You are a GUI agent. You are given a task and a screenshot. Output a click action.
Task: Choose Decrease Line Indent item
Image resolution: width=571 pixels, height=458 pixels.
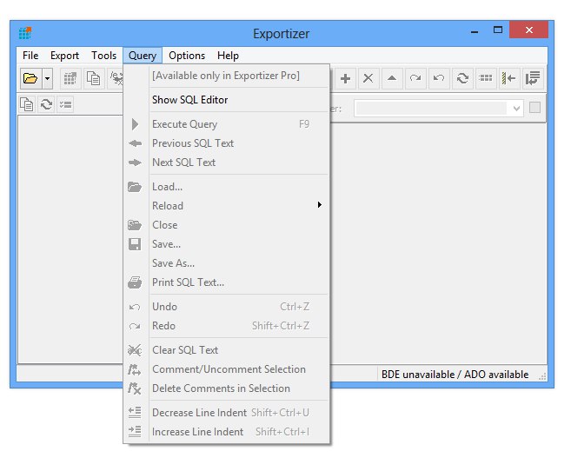[x=227, y=413]
